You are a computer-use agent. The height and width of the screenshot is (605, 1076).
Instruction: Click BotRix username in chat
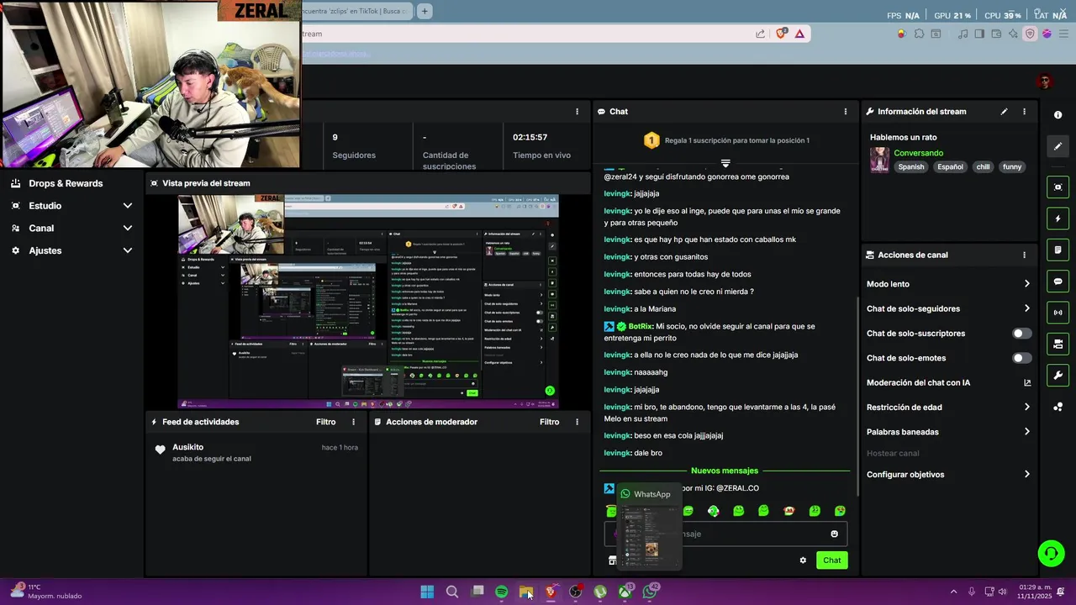[x=640, y=326]
